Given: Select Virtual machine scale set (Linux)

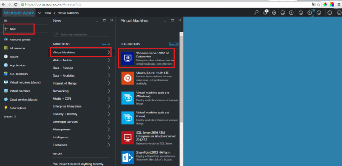Looking at the screenshot, I should (150, 118).
